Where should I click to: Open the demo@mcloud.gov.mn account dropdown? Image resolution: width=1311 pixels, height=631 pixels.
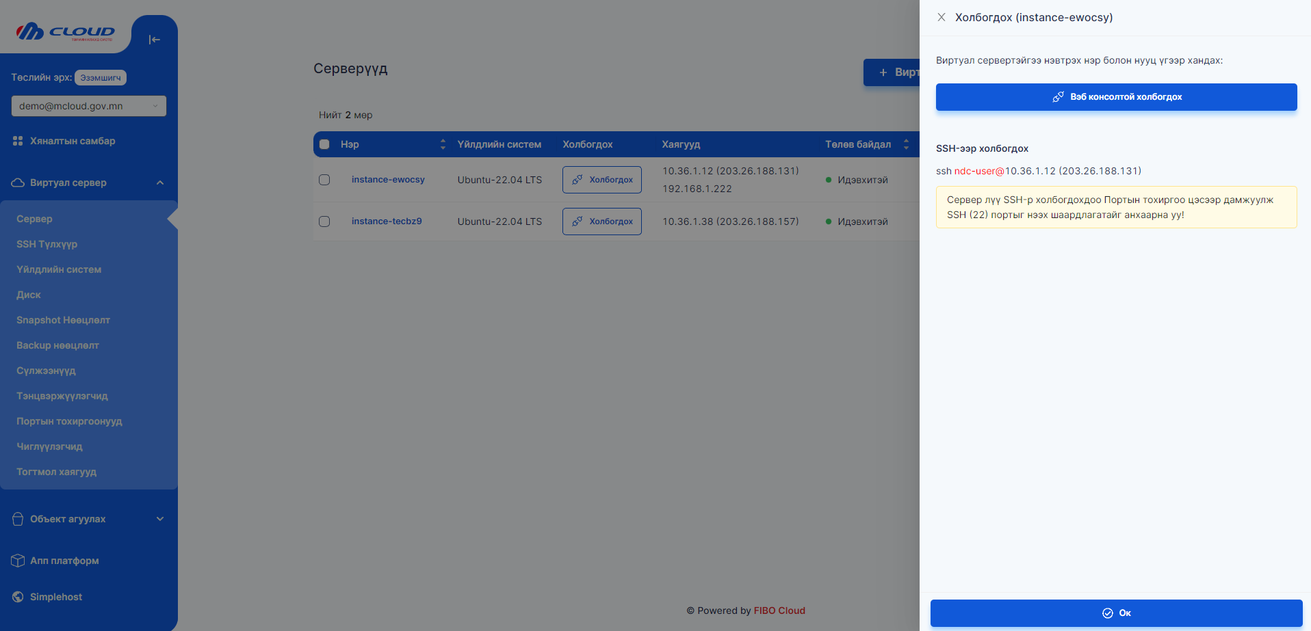coord(88,105)
